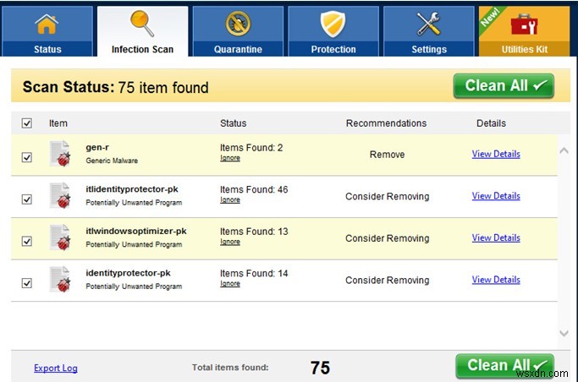This screenshot has height=382, width=578.
Task: Ignore the gen-r Generic Malware item
Action: point(230,158)
